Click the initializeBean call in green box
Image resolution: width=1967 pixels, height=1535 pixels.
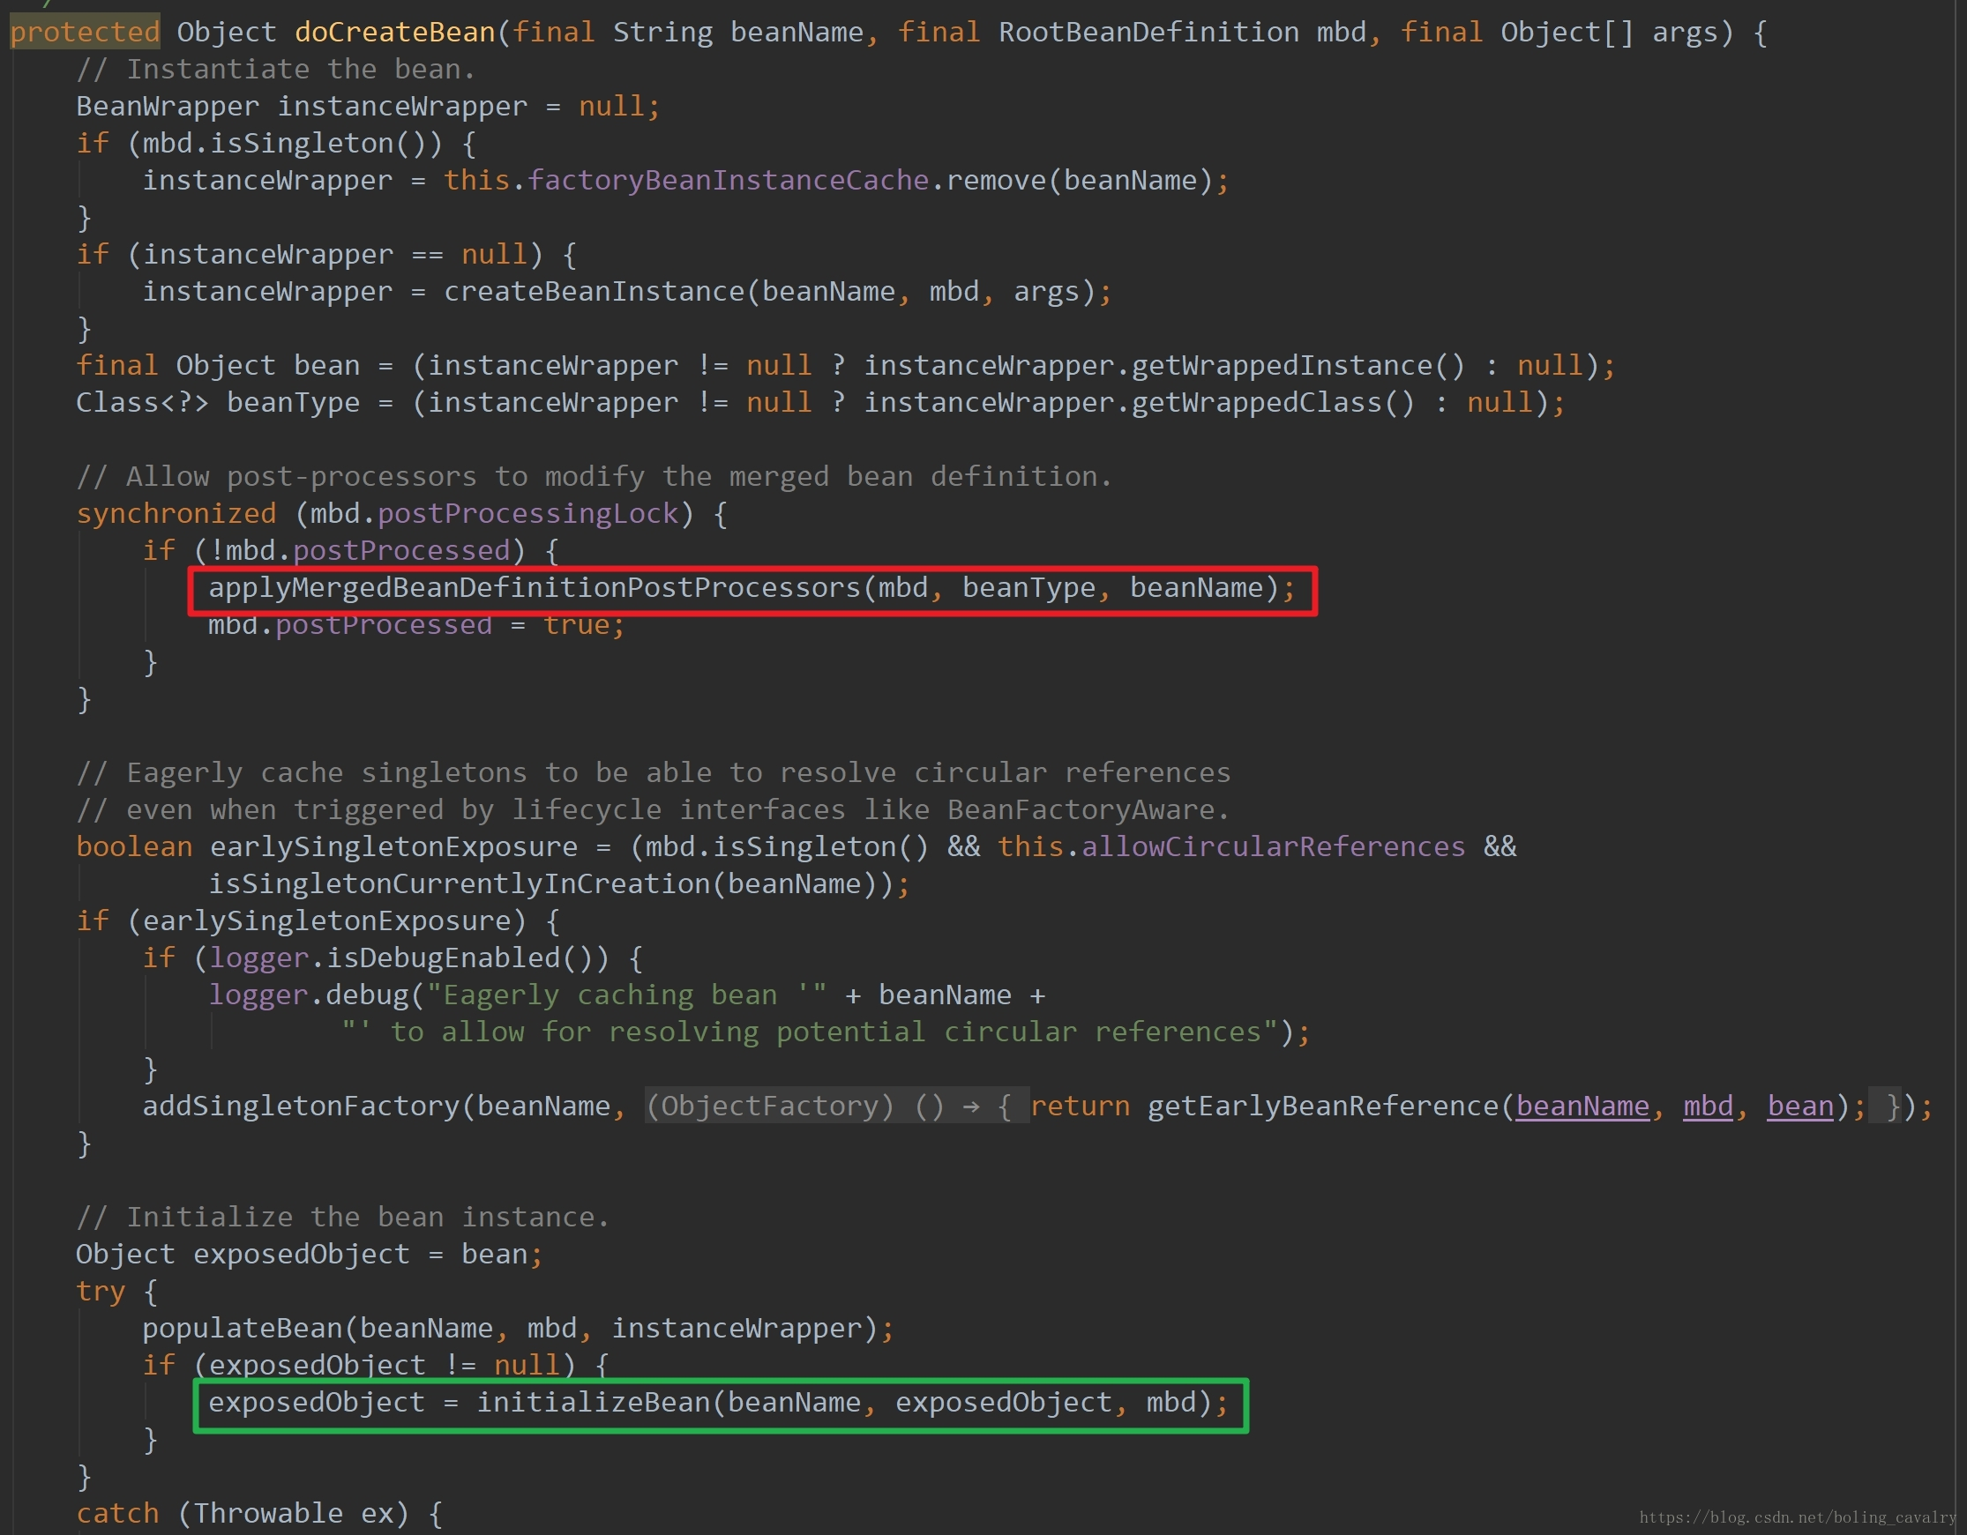pyautogui.click(x=594, y=1402)
